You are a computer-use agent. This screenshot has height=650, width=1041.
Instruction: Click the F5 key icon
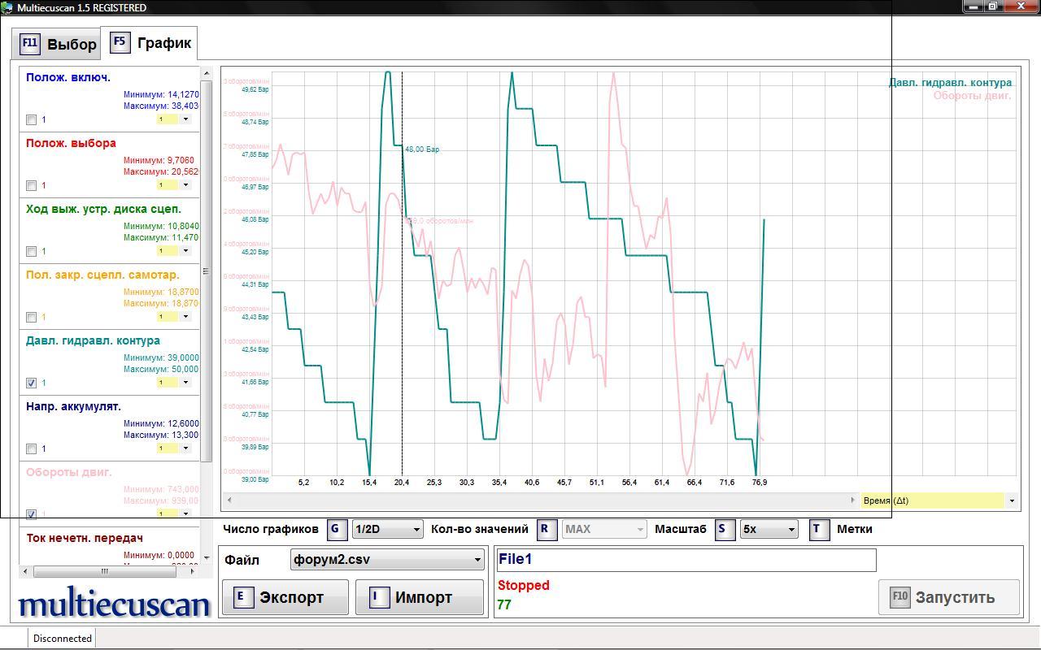[120, 42]
